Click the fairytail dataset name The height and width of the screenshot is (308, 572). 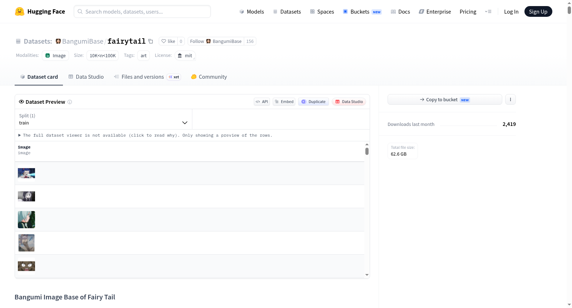[x=127, y=41]
